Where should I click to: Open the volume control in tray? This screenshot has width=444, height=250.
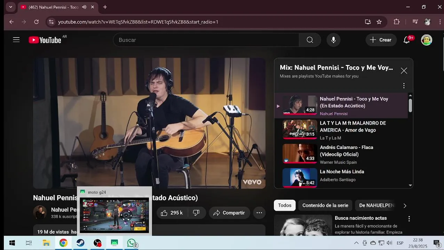(389, 243)
